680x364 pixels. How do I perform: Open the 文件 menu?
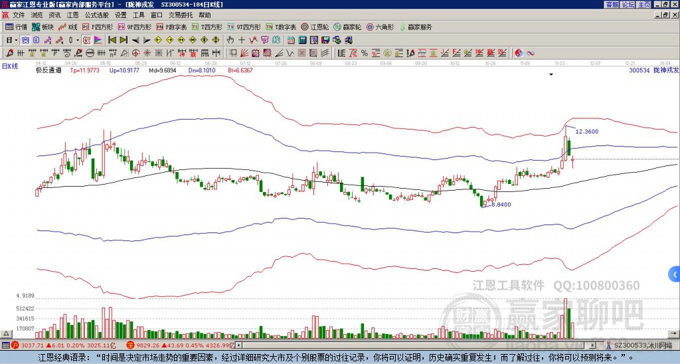(x=19, y=15)
